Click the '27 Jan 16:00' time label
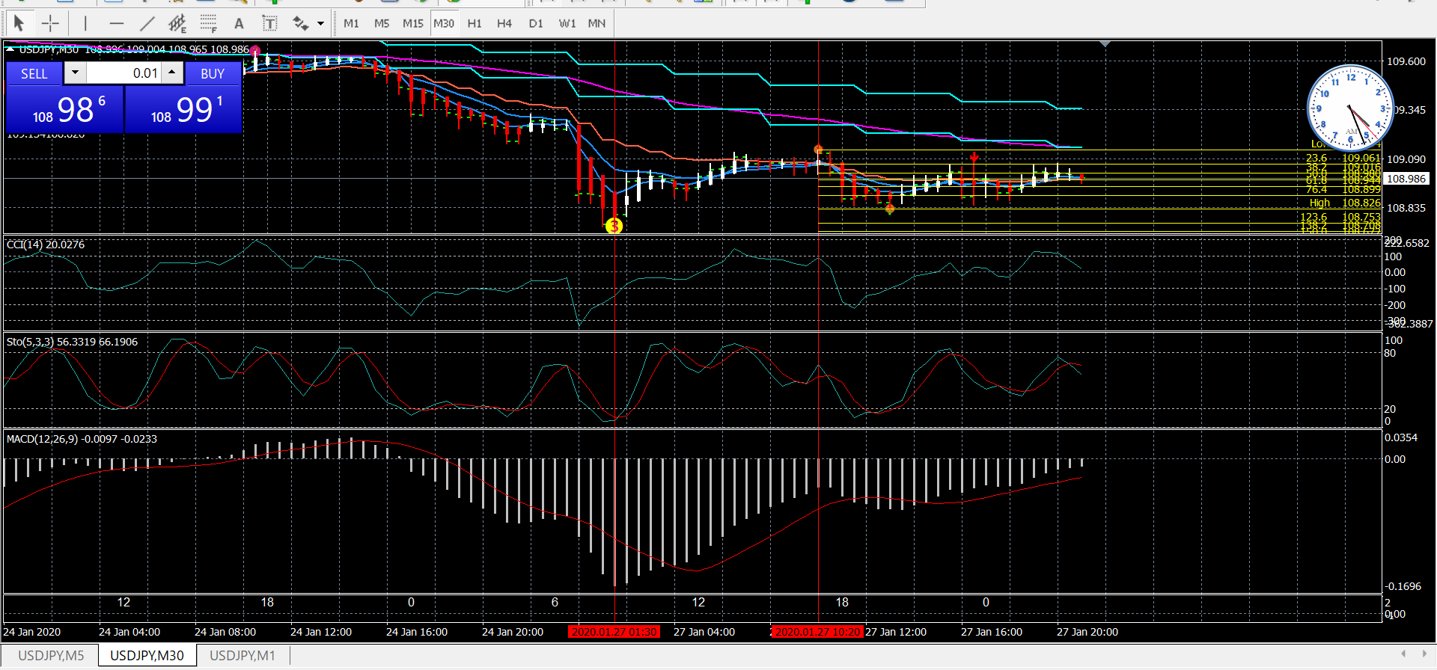 (992, 632)
